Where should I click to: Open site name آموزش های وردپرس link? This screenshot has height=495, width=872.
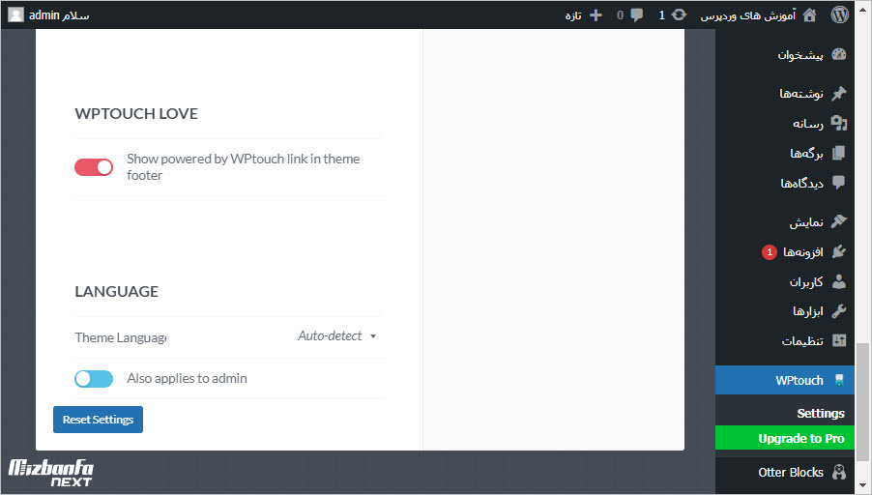748,15
